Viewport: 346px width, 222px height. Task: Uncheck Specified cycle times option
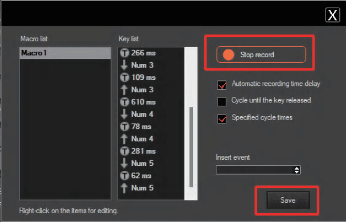click(222, 118)
